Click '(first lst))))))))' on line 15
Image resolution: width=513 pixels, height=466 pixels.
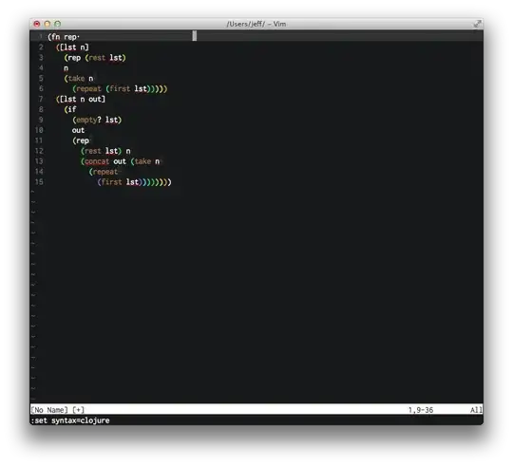pos(134,182)
